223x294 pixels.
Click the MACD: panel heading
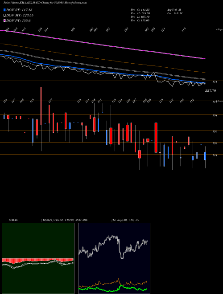(x=13, y=220)
